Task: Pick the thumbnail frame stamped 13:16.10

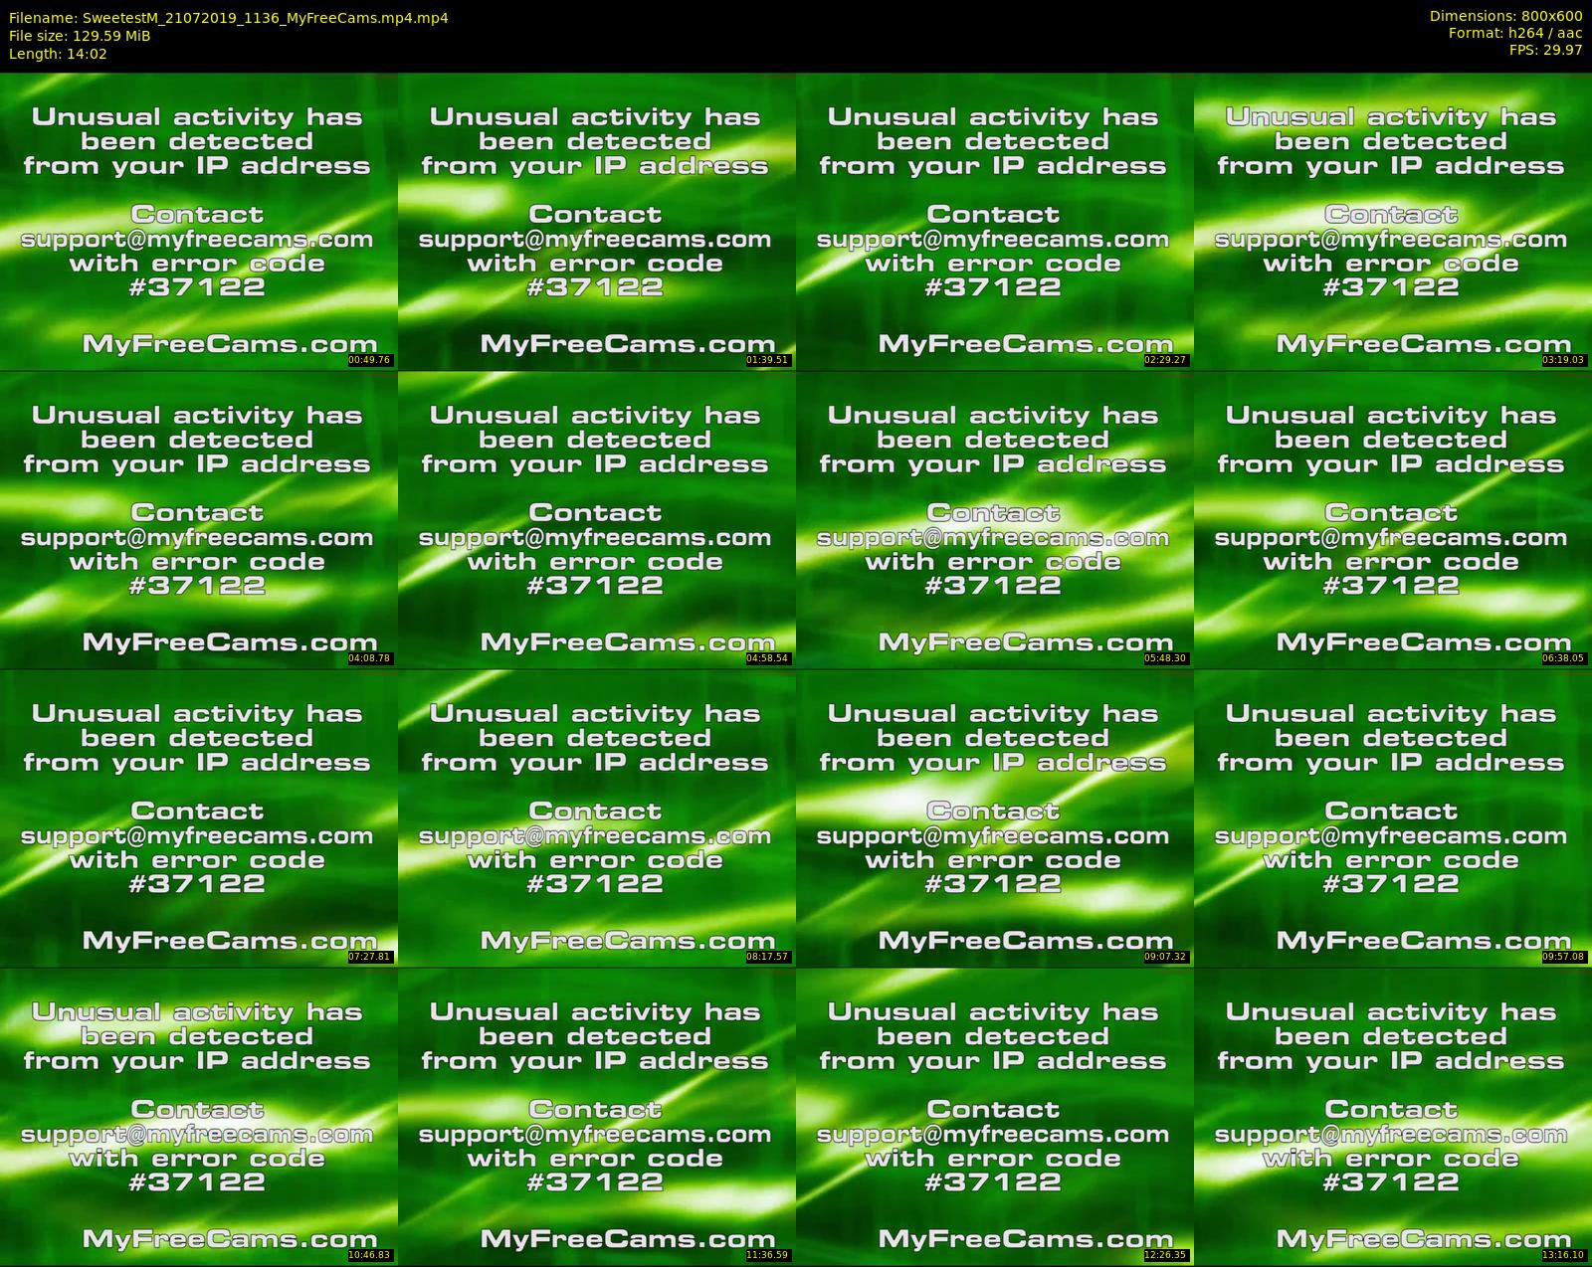Action: 1392,1116
